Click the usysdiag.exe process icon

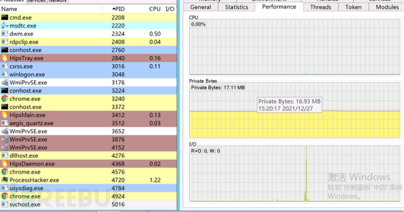pyautogui.click(x=4, y=188)
